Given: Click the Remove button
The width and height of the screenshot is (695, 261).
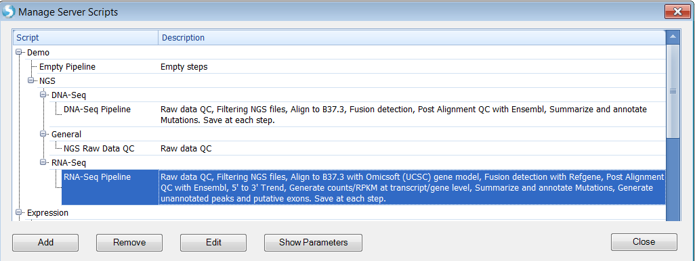Looking at the screenshot, I should pos(129,242).
